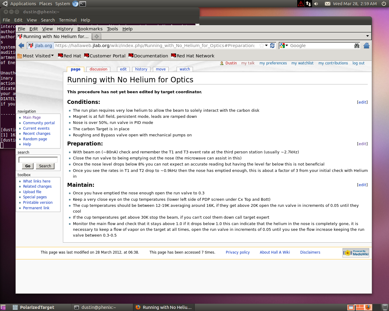Screen dimensions: 389x311
Task: Switch to first workspace in workspace switcher
Action: [x=351, y=307]
